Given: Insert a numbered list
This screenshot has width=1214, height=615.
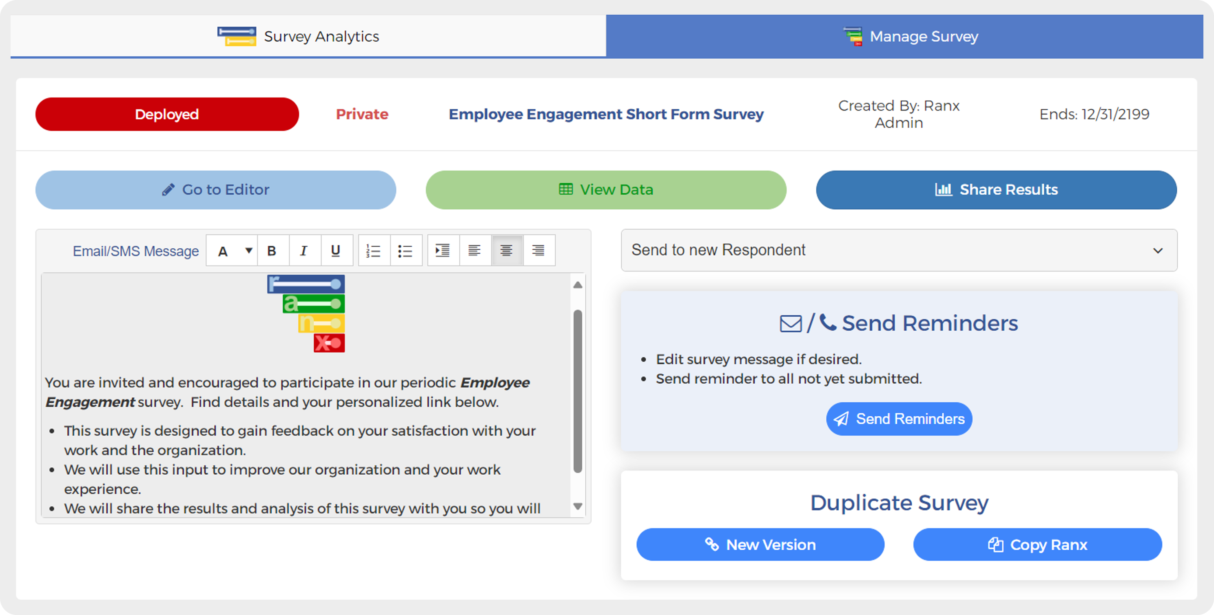Looking at the screenshot, I should (373, 251).
